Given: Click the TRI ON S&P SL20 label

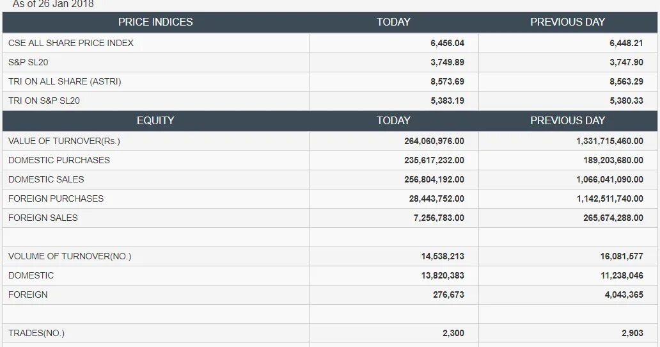Looking at the screenshot, I should 44,101.
